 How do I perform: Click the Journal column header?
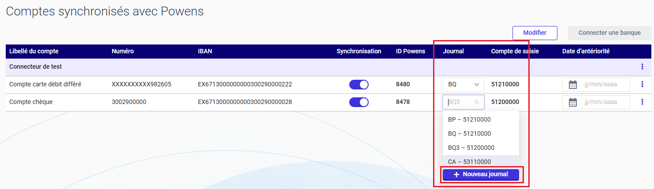click(453, 51)
